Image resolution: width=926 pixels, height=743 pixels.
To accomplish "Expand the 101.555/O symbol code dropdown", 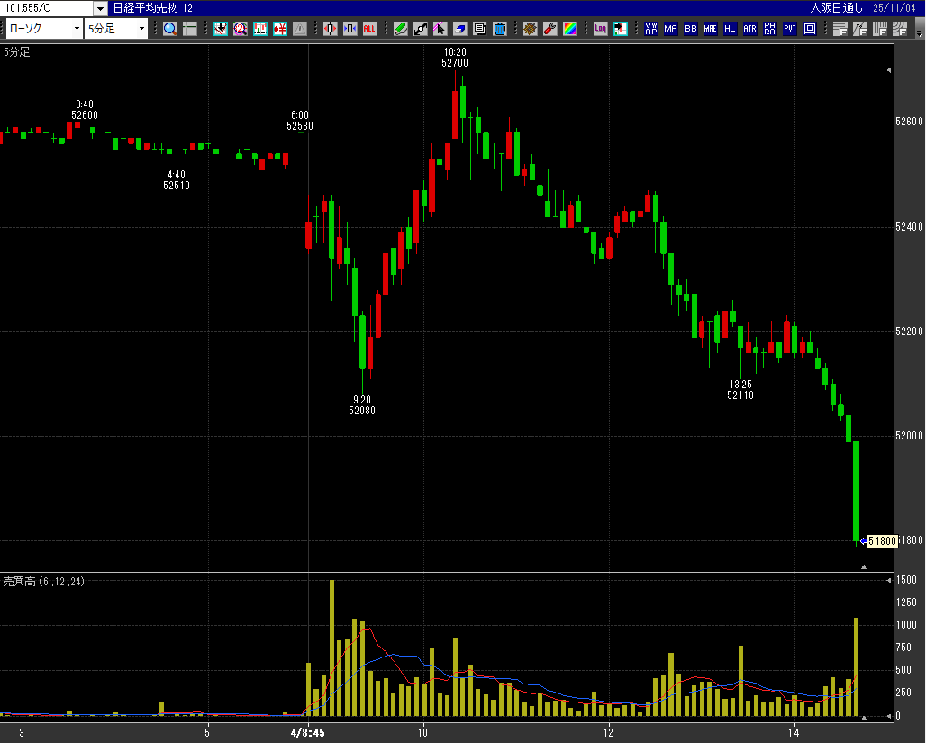I will [x=100, y=8].
